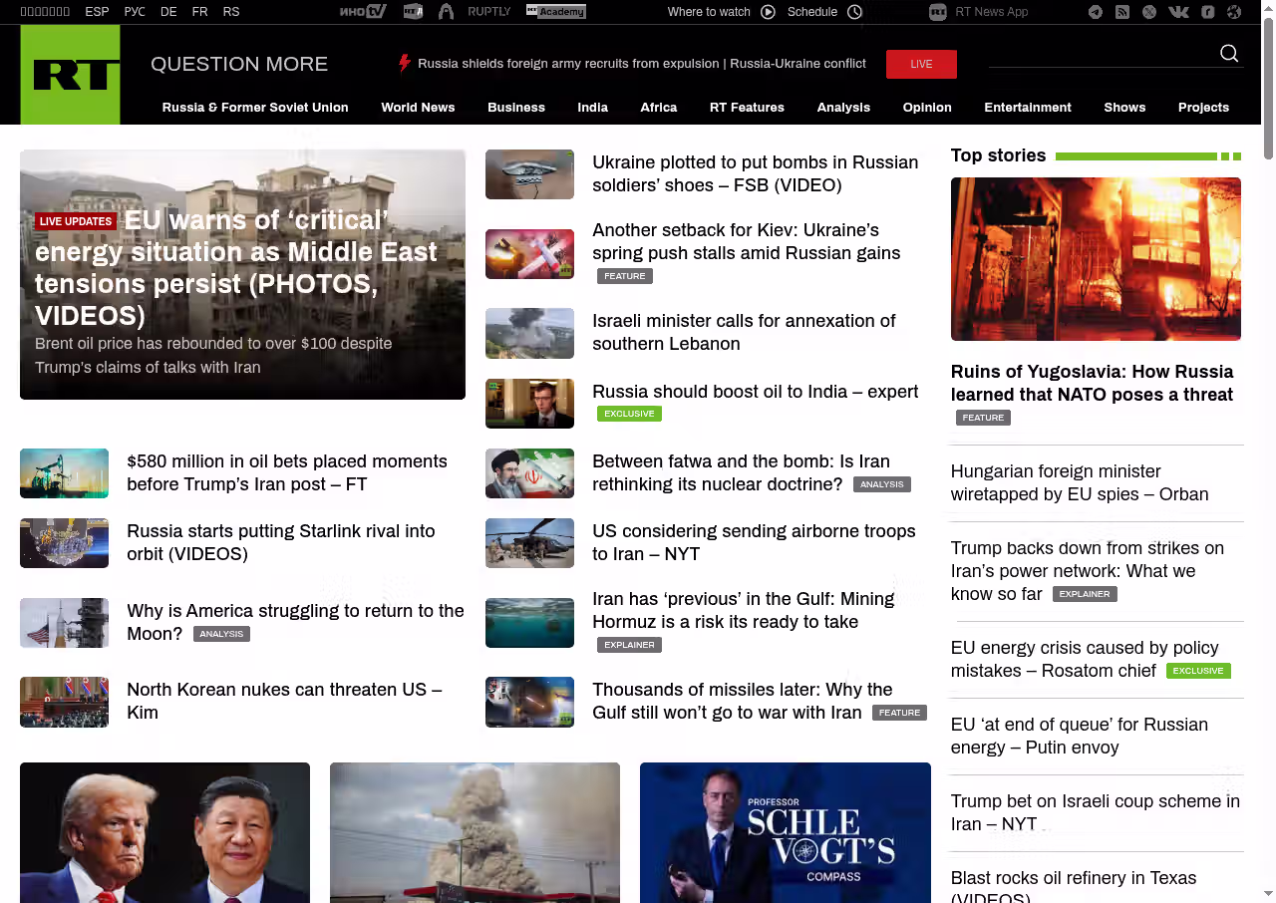Viewport: 1276px width, 903px height.
Task: Click the Schedule clock icon
Action: coord(854,12)
